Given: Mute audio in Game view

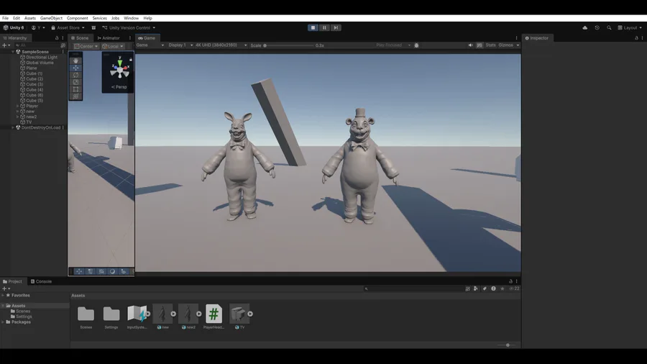Looking at the screenshot, I should click(470, 45).
